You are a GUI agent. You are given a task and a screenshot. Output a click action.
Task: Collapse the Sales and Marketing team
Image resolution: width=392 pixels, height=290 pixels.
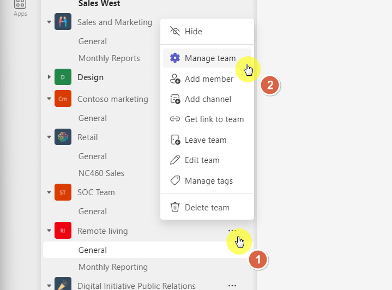pos(49,22)
